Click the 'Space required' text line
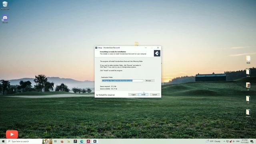The height and width of the screenshot is (144, 256). [x=108, y=86]
